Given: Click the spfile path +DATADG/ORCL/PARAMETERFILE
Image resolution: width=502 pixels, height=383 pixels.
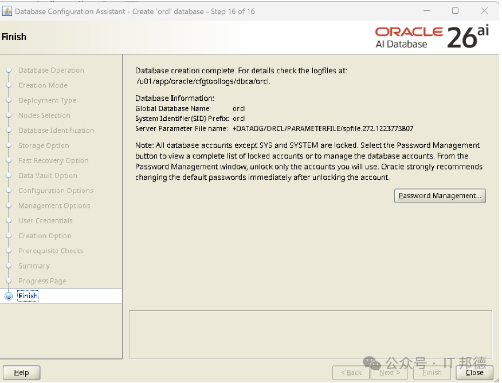Looking at the screenshot, I should point(323,129).
